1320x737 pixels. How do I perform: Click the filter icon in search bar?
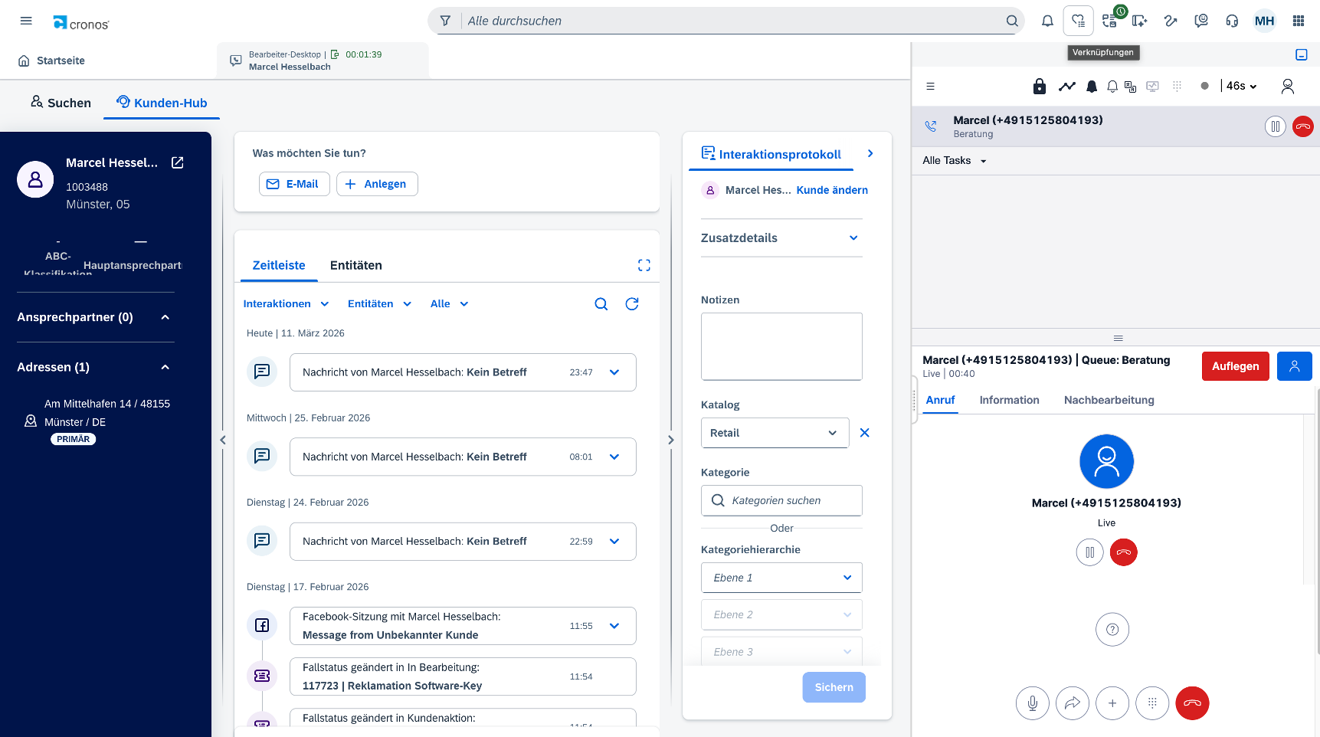pos(445,21)
